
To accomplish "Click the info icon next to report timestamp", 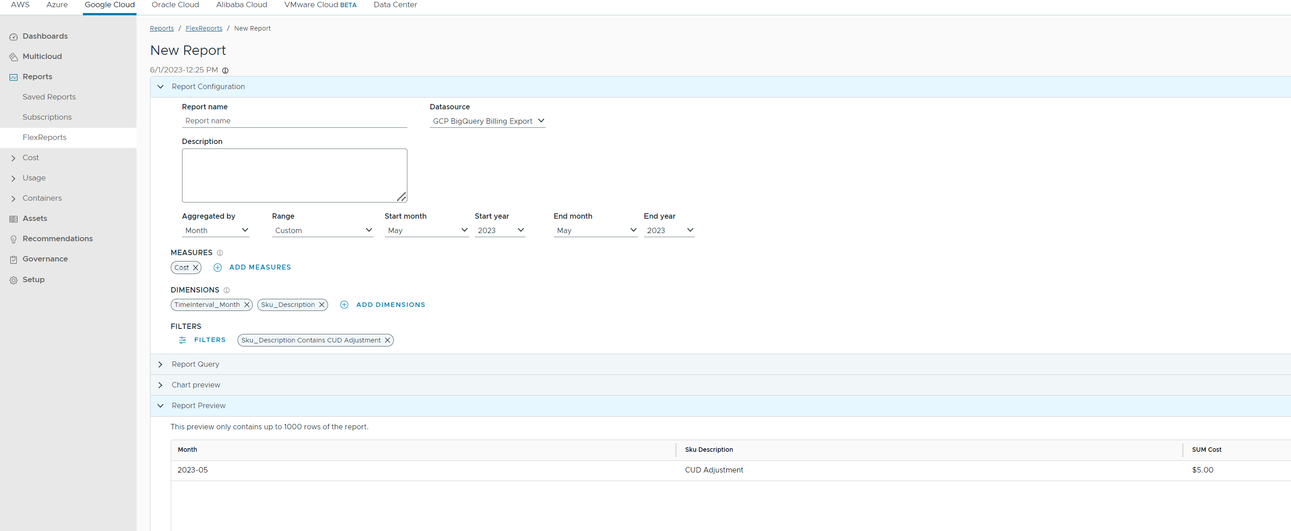I will (225, 71).
